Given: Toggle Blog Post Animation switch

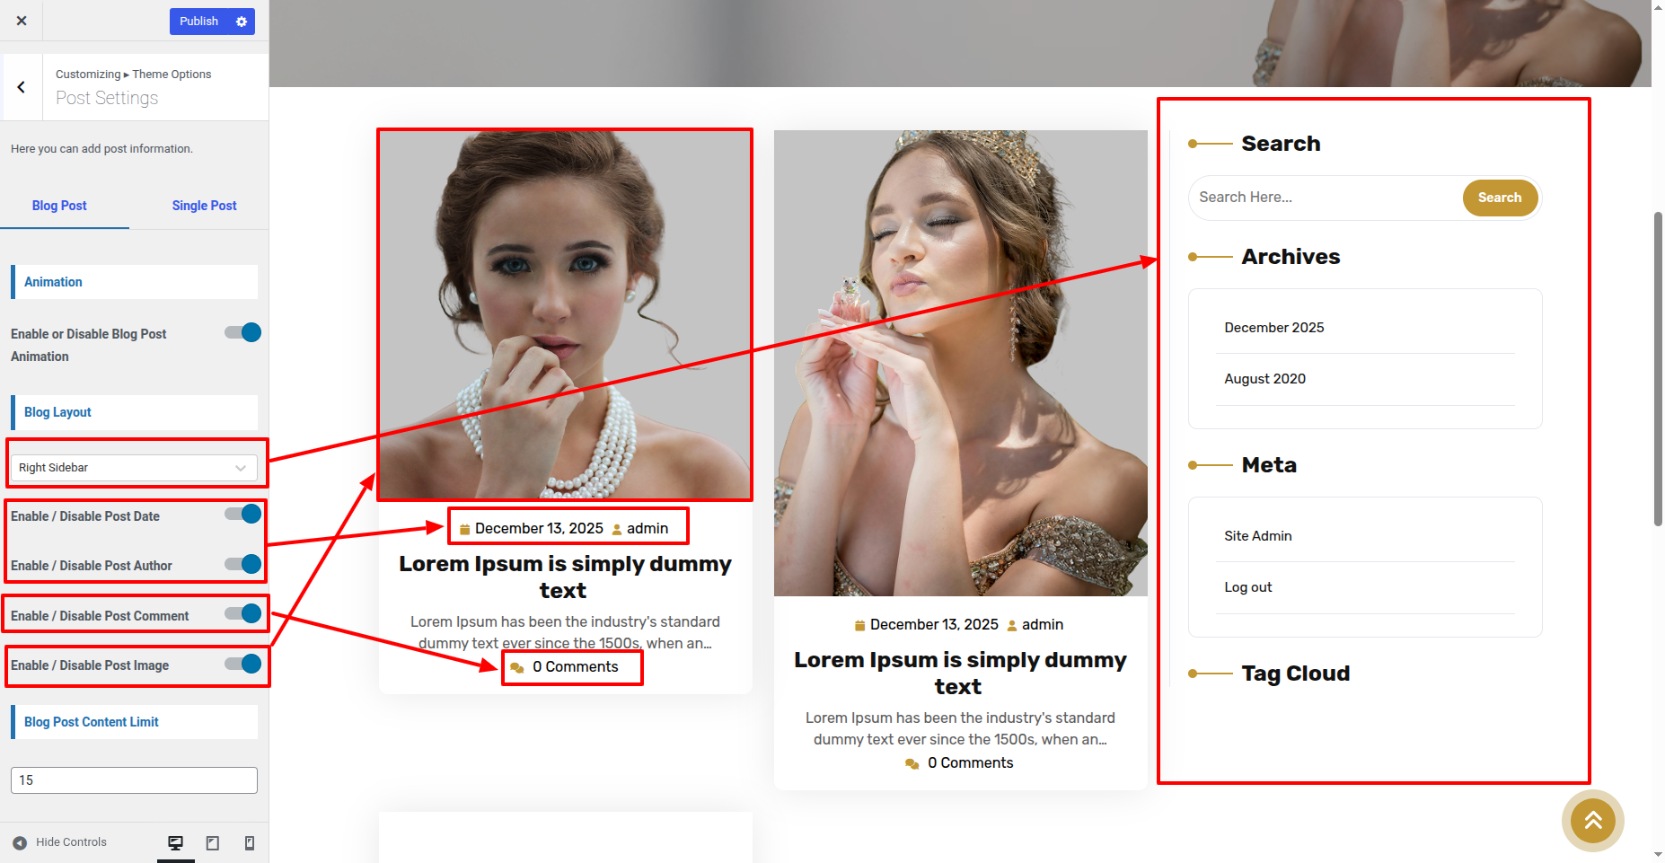Looking at the screenshot, I should point(242,333).
